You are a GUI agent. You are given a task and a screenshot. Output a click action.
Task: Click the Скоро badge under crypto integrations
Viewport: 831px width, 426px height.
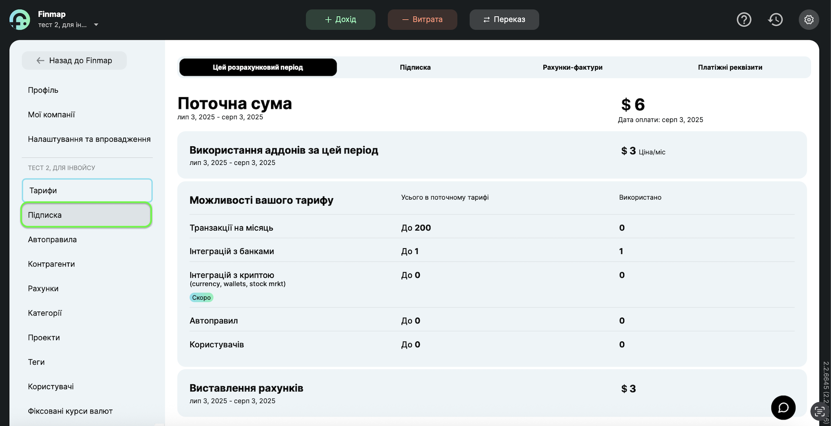click(x=201, y=297)
